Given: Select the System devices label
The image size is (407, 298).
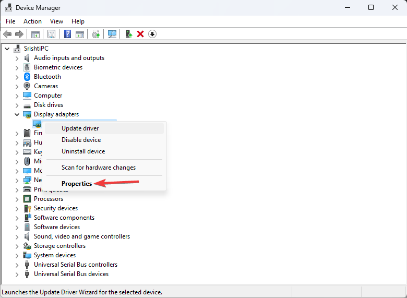Looking at the screenshot, I should click(x=55, y=255).
